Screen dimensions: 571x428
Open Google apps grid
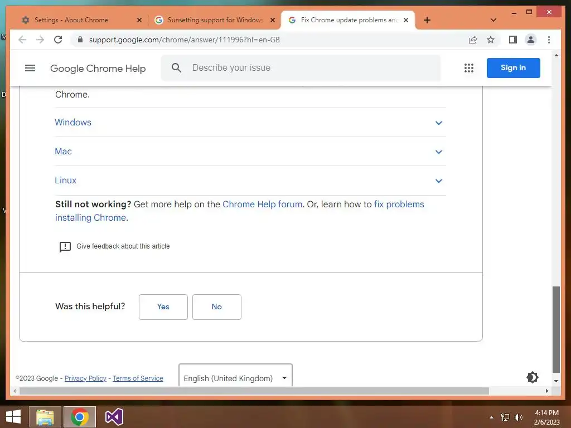[x=468, y=68]
